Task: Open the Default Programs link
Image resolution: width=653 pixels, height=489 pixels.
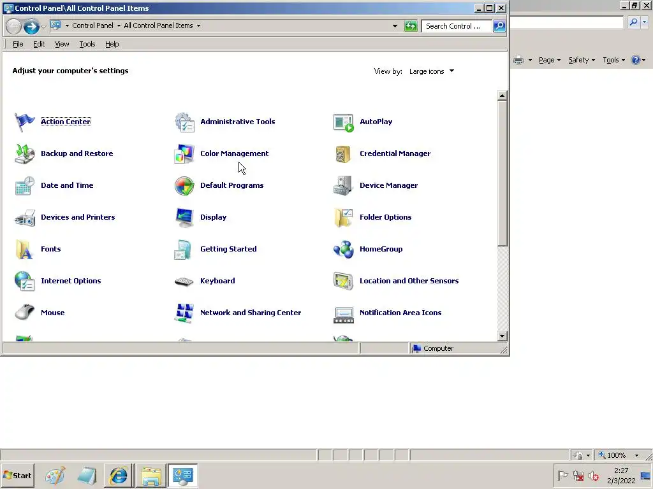Action: (x=232, y=185)
